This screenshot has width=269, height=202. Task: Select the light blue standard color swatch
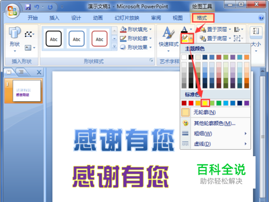[x=226, y=103]
